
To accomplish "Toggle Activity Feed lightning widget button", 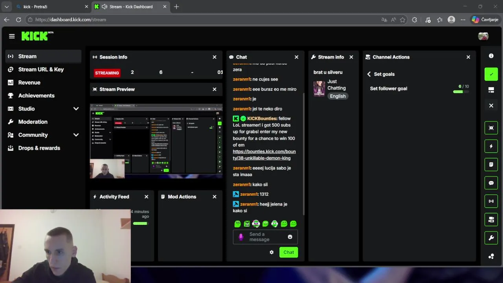I will pyautogui.click(x=491, y=146).
